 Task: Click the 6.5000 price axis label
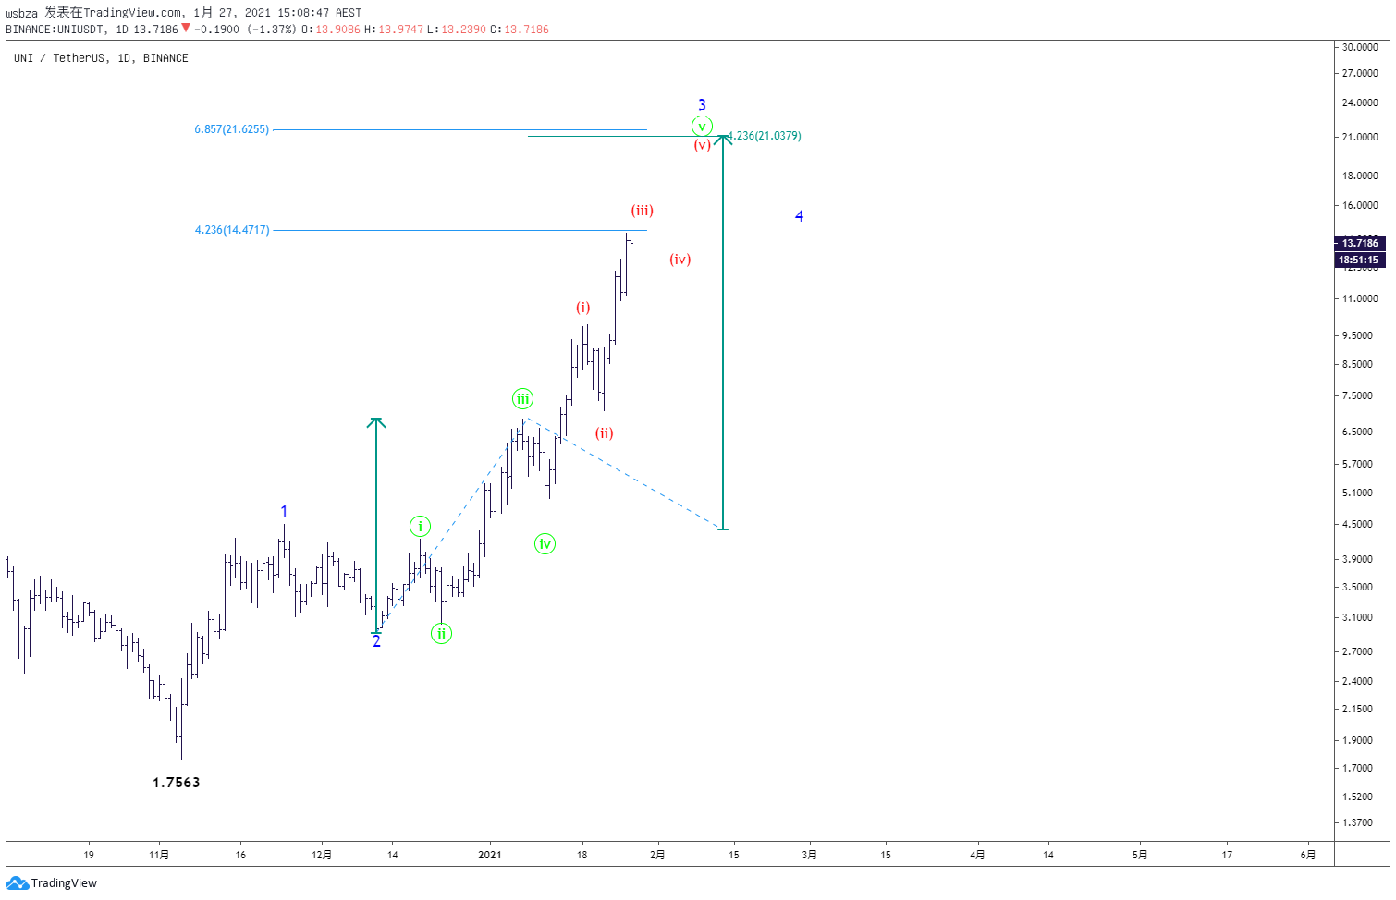[1357, 432]
